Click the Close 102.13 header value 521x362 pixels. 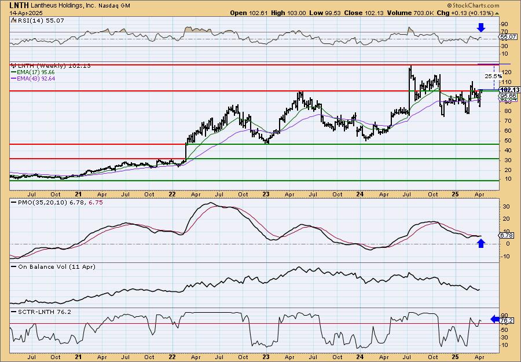(x=364, y=13)
